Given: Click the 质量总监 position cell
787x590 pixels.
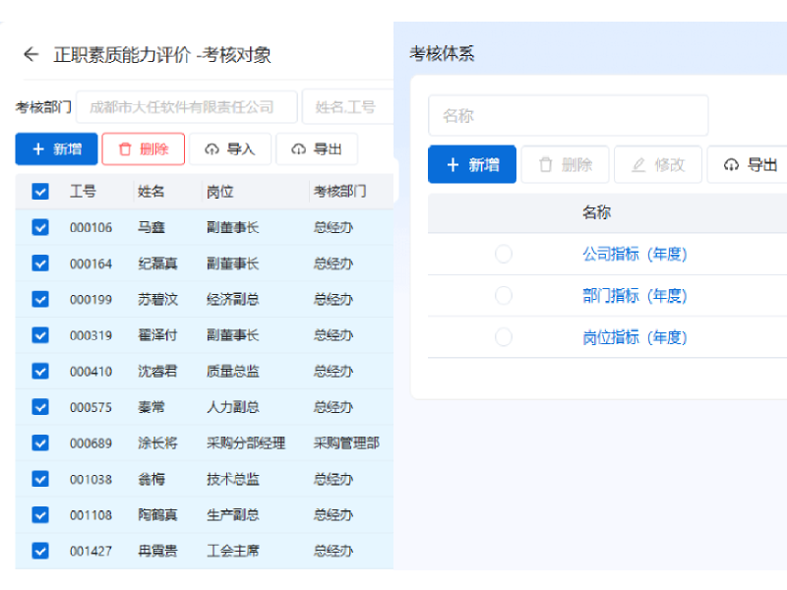Looking at the screenshot, I should [233, 372].
